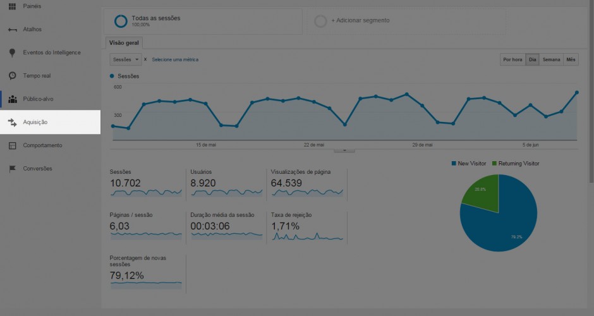Click Selecione uma métrica link

175,59
